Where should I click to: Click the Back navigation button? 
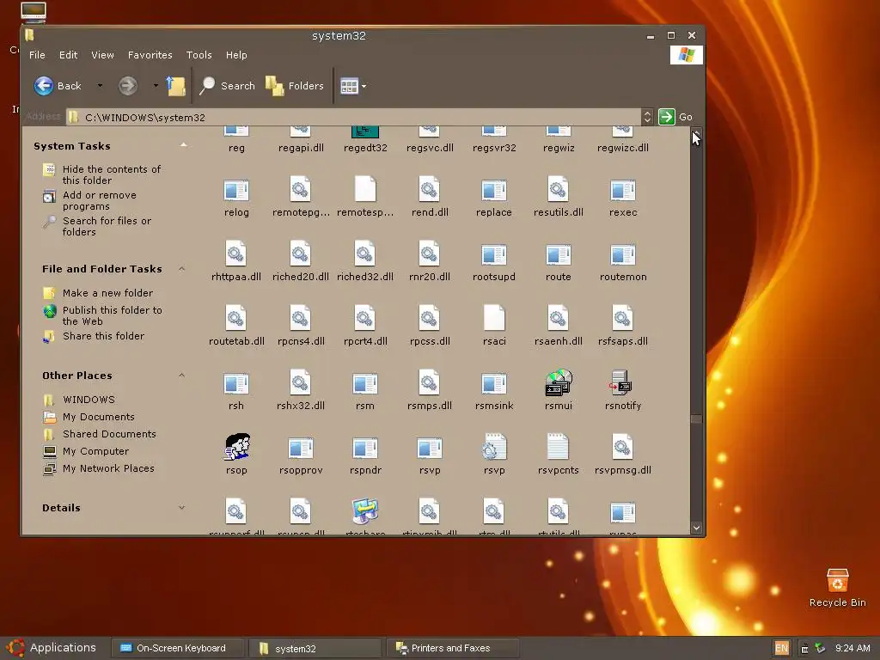(x=58, y=86)
